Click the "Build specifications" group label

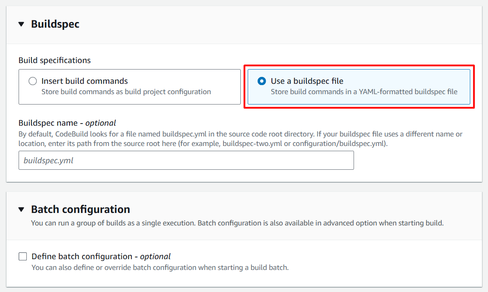[54, 60]
